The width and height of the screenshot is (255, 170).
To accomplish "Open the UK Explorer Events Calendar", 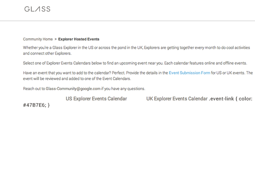I will tap(177, 99).
